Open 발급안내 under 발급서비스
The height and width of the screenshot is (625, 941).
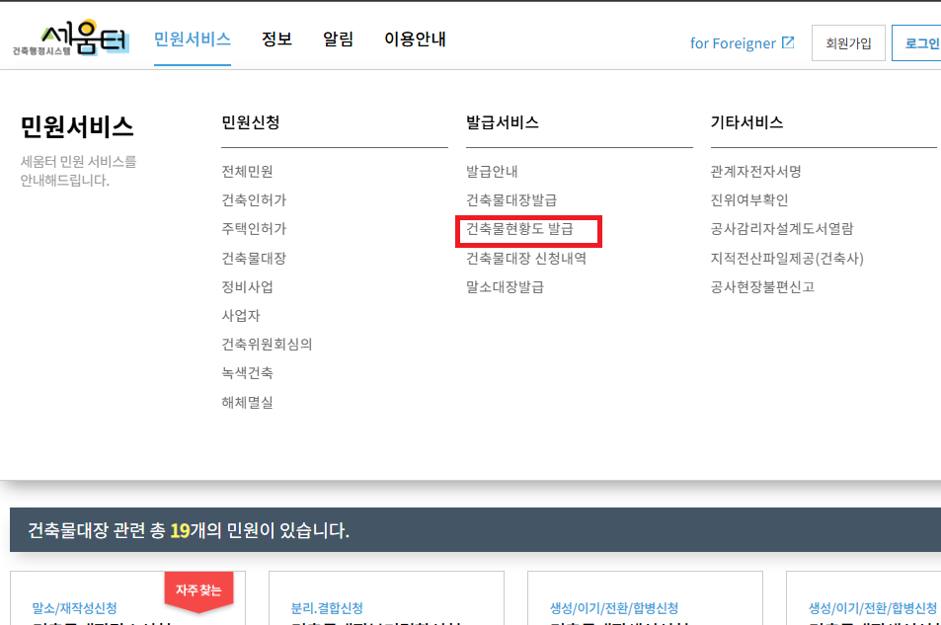coord(492,172)
